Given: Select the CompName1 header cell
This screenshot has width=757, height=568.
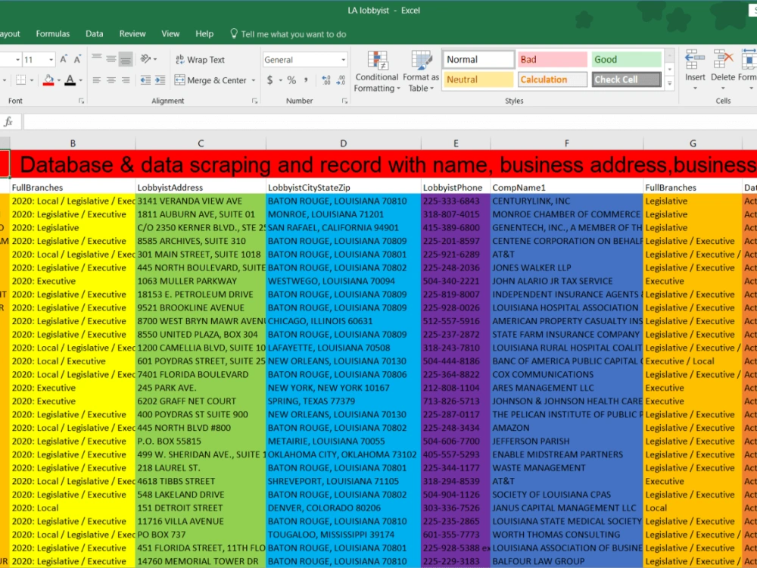Looking at the screenshot, I should [566, 187].
